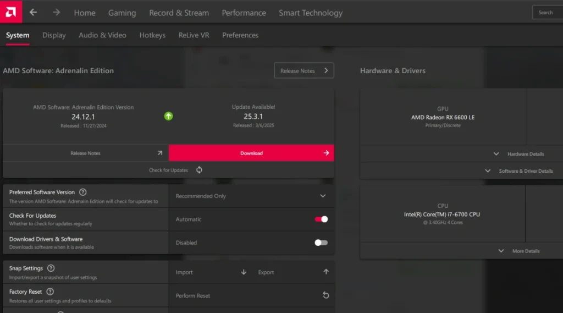Switch to the ReLive VR tab
Image resolution: width=563 pixels, height=313 pixels.
pyautogui.click(x=194, y=35)
